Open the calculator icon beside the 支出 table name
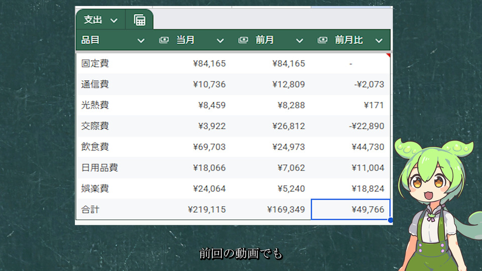Image resolution: width=482 pixels, height=271 pixels. pyautogui.click(x=139, y=20)
